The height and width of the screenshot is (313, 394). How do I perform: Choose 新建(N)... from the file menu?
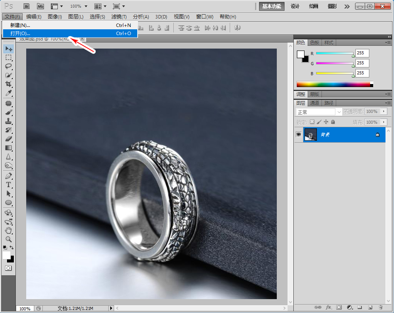(70, 25)
